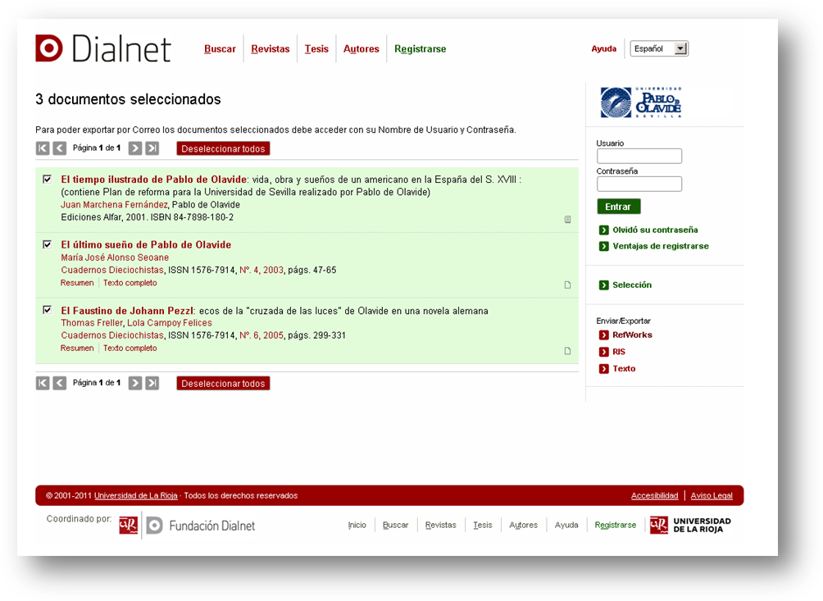Click book icon for El tiempo ilustrado

pyautogui.click(x=567, y=220)
